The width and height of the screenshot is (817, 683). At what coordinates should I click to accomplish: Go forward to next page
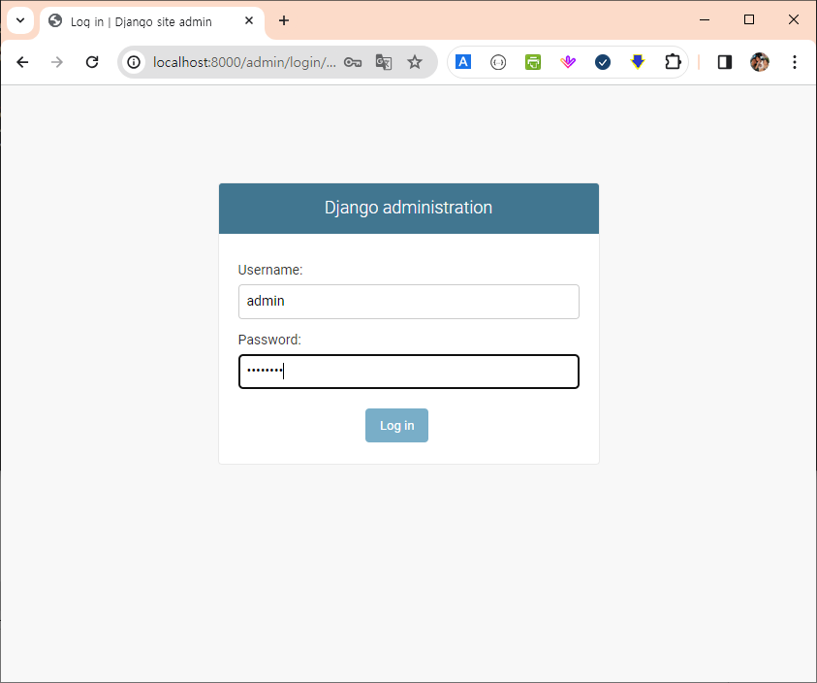pyautogui.click(x=57, y=62)
